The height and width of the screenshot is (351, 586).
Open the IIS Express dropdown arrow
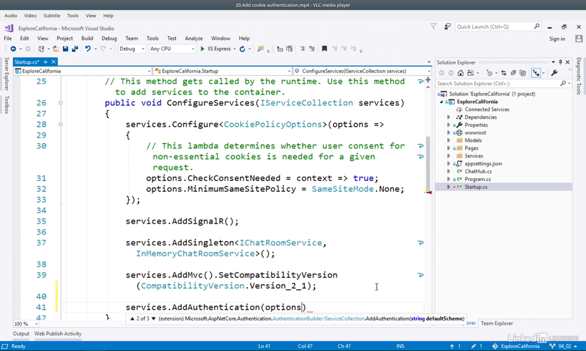point(235,49)
